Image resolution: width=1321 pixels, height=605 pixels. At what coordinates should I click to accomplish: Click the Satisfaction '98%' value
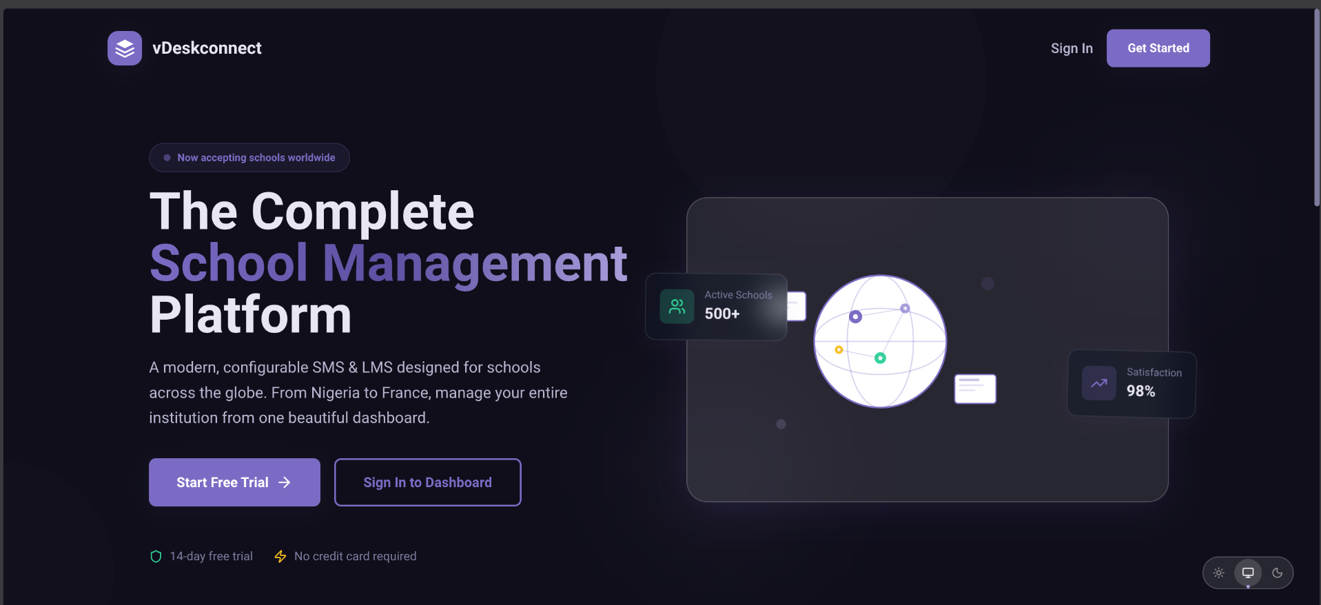[1140, 391]
